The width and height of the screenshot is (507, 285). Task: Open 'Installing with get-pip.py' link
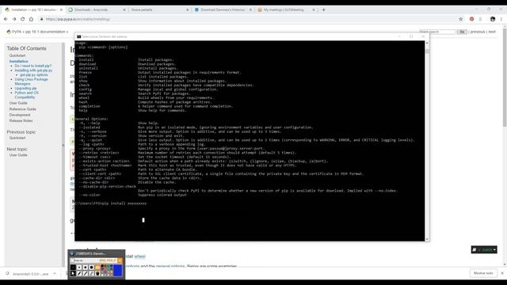pyautogui.click(x=33, y=70)
